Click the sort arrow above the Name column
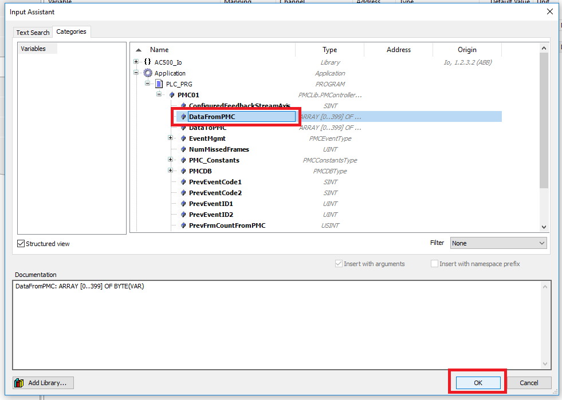 tap(138, 49)
